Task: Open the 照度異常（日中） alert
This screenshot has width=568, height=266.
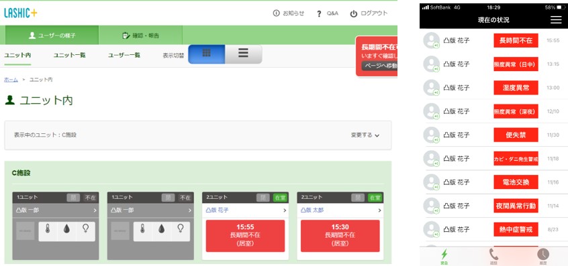Action: 516,64
